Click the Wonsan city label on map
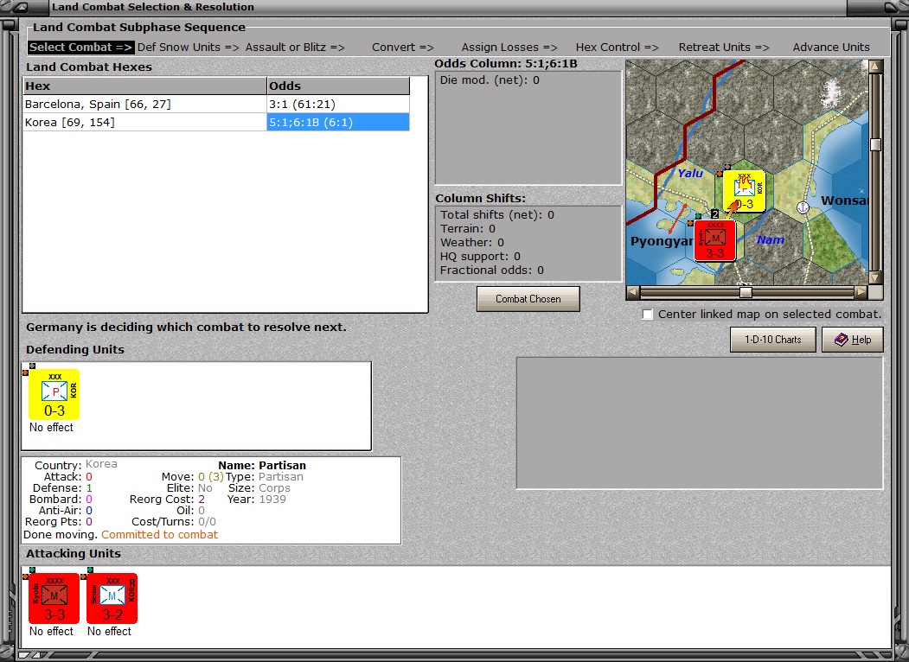 pyautogui.click(x=845, y=201)
